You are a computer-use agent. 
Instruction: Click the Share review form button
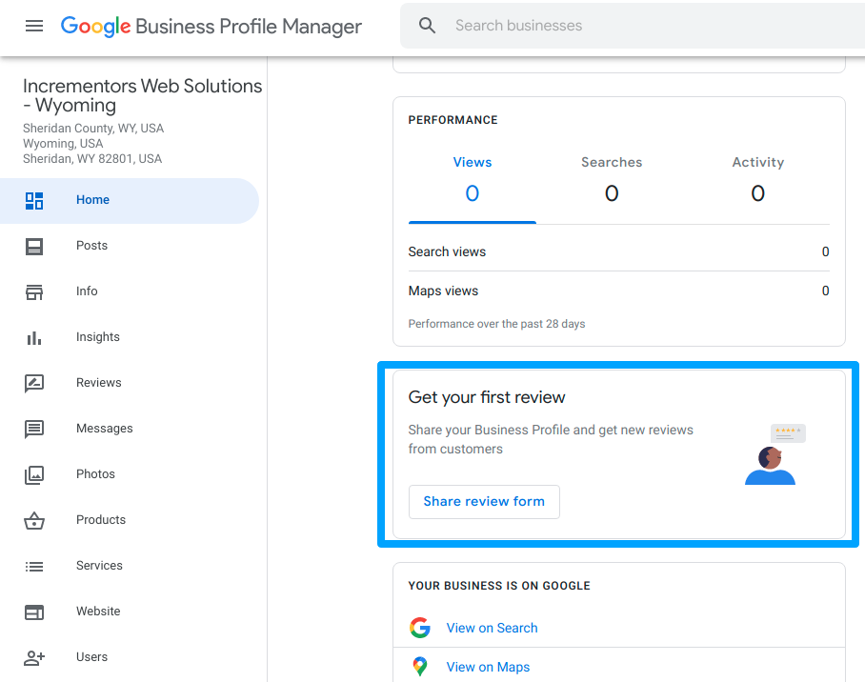pyautogui.click(x=484, y=502)
